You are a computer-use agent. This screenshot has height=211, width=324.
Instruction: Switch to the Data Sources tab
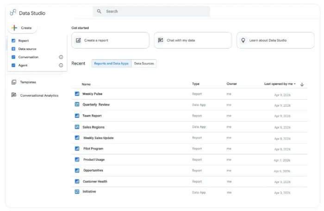point(144,63)
